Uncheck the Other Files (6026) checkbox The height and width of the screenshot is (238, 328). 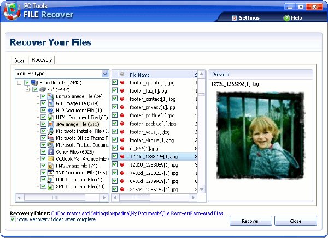point(43,152)
